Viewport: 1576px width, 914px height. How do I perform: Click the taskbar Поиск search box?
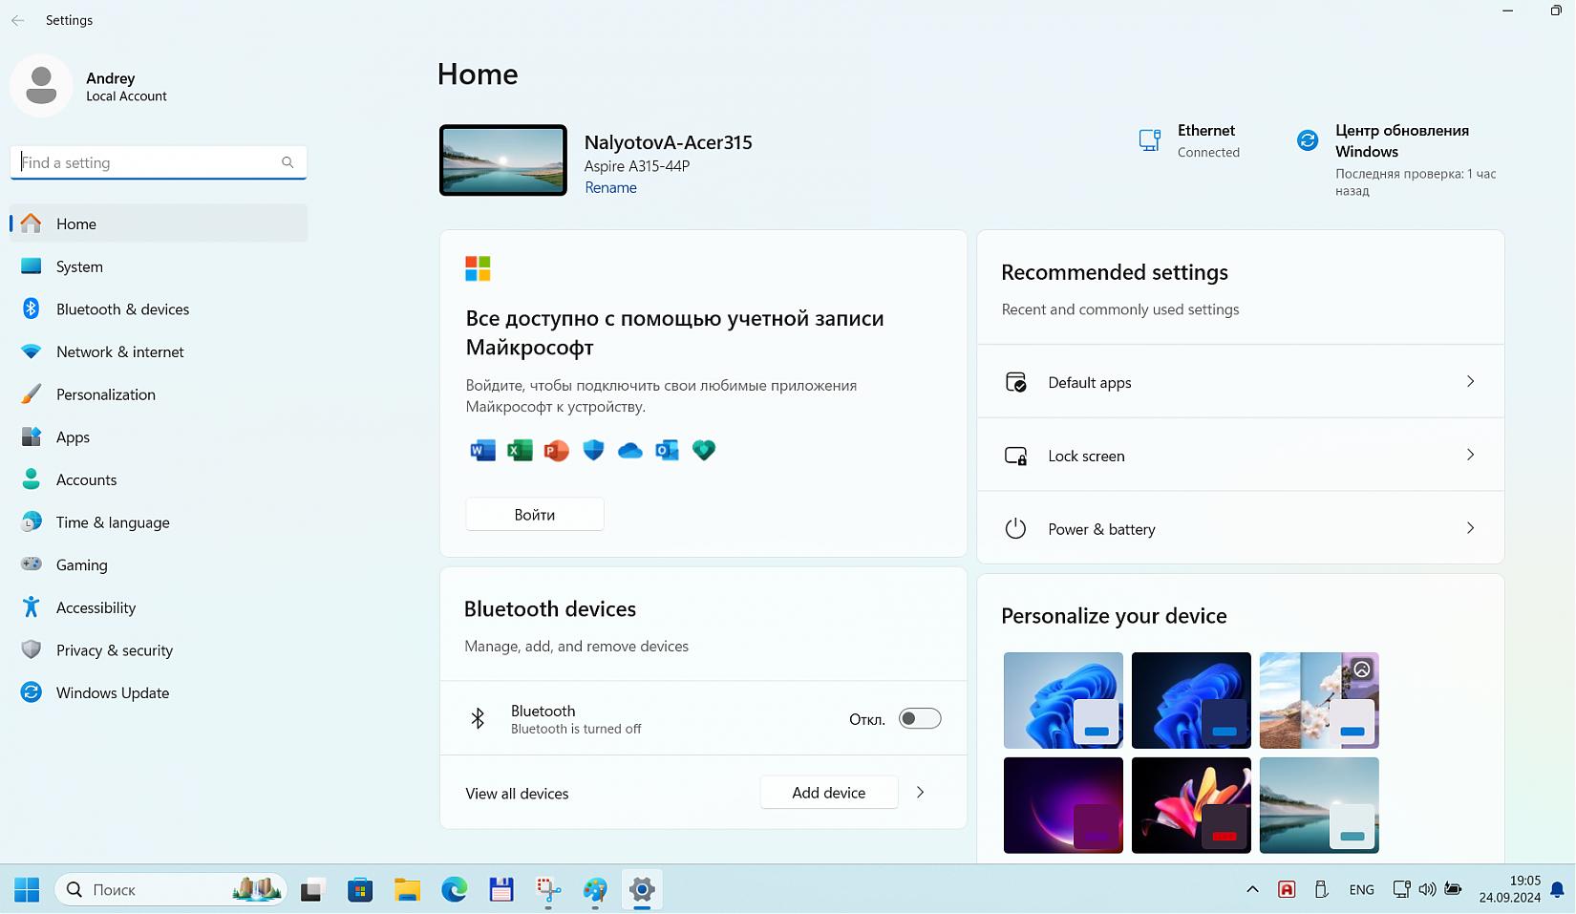tap(171, 890)
